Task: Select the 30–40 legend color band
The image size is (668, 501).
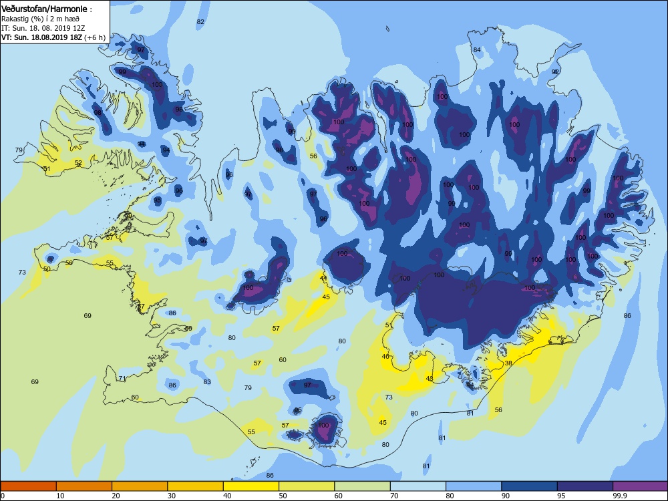Action: click(196, 486)
